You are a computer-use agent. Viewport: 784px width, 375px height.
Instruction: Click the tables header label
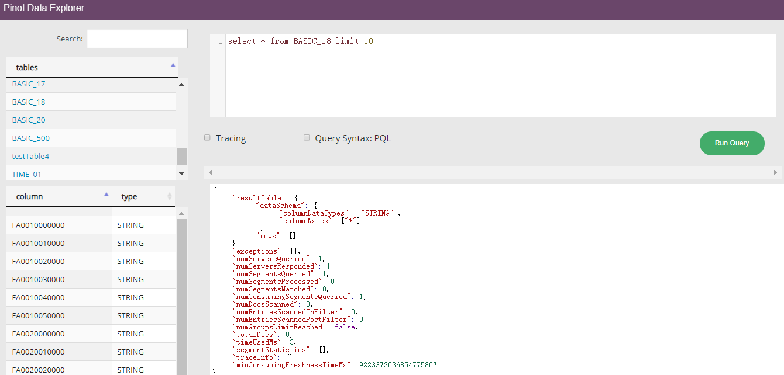27,68
